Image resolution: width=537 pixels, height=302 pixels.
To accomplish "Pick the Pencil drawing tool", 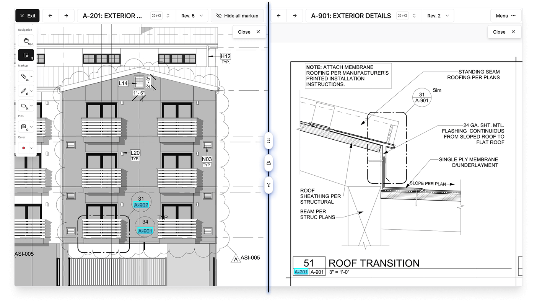I will point(24,91).
